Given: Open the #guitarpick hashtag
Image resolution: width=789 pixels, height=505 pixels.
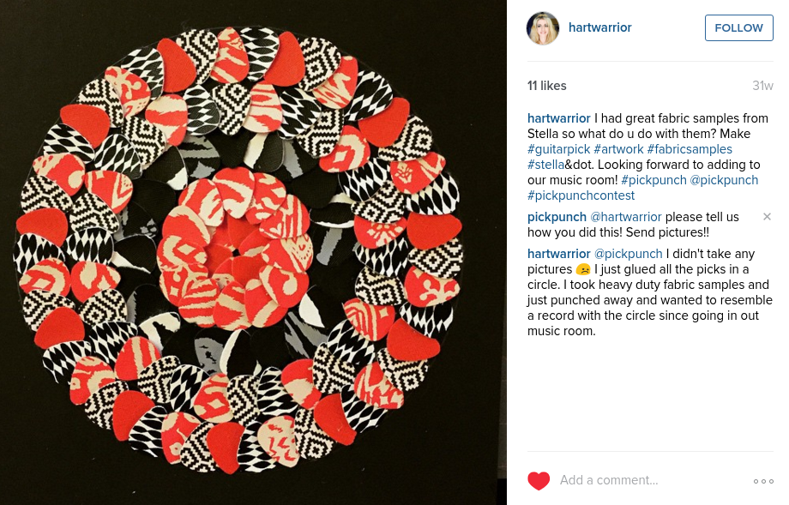Looking at the screenshot, I should 558,149.
